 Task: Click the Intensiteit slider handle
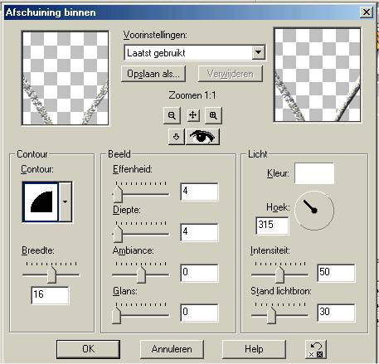[x=279, y=274]
